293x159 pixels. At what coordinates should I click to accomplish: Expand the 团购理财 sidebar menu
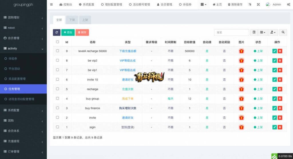click(x=23, y=18)
